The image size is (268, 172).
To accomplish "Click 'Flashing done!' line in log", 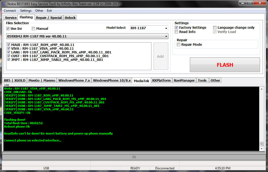I will (x=15, y=120).
